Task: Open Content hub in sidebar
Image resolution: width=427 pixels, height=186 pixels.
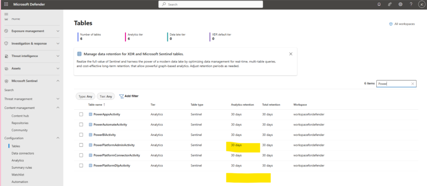Action: pyautogui.click(x=20, y=116)
